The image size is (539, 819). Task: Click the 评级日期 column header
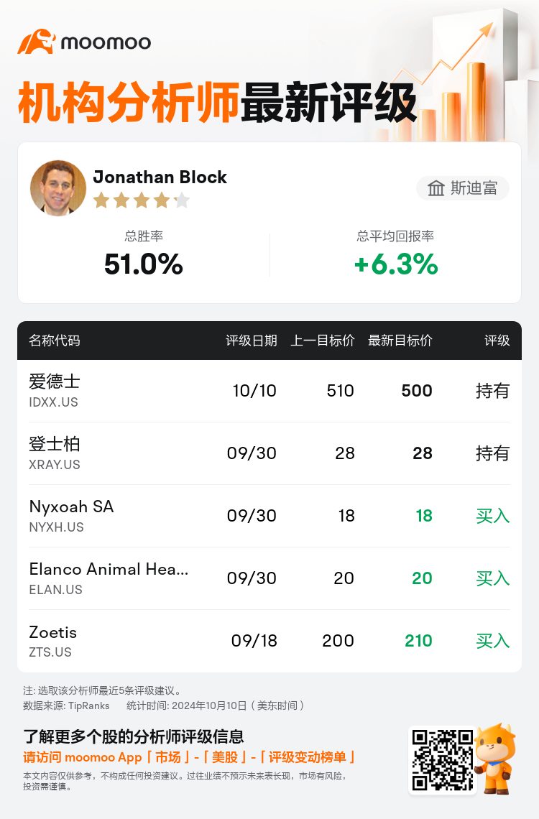tap(252, 341)
